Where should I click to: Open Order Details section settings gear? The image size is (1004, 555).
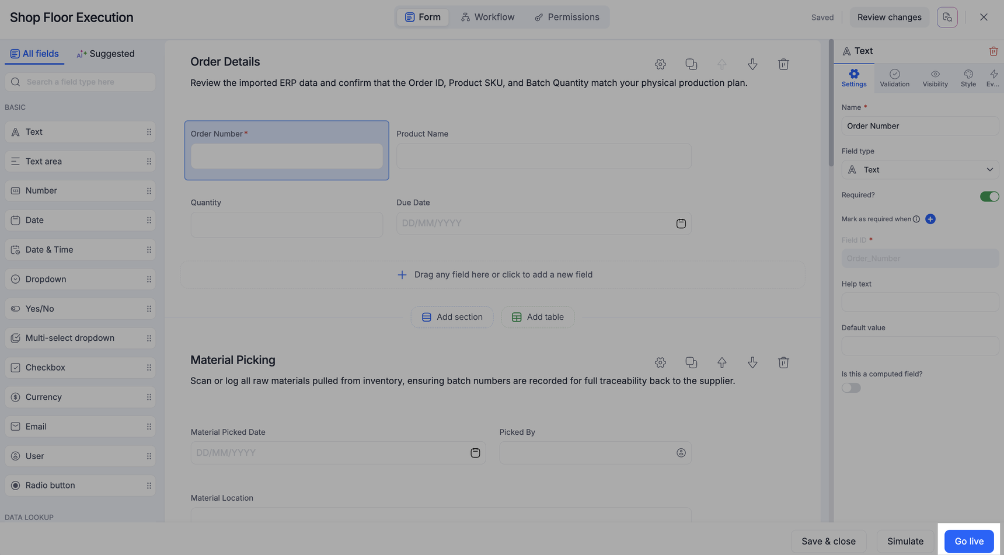[660, 64]
